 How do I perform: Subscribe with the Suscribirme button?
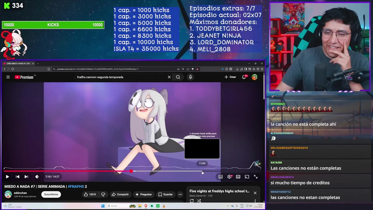[51, 194]
